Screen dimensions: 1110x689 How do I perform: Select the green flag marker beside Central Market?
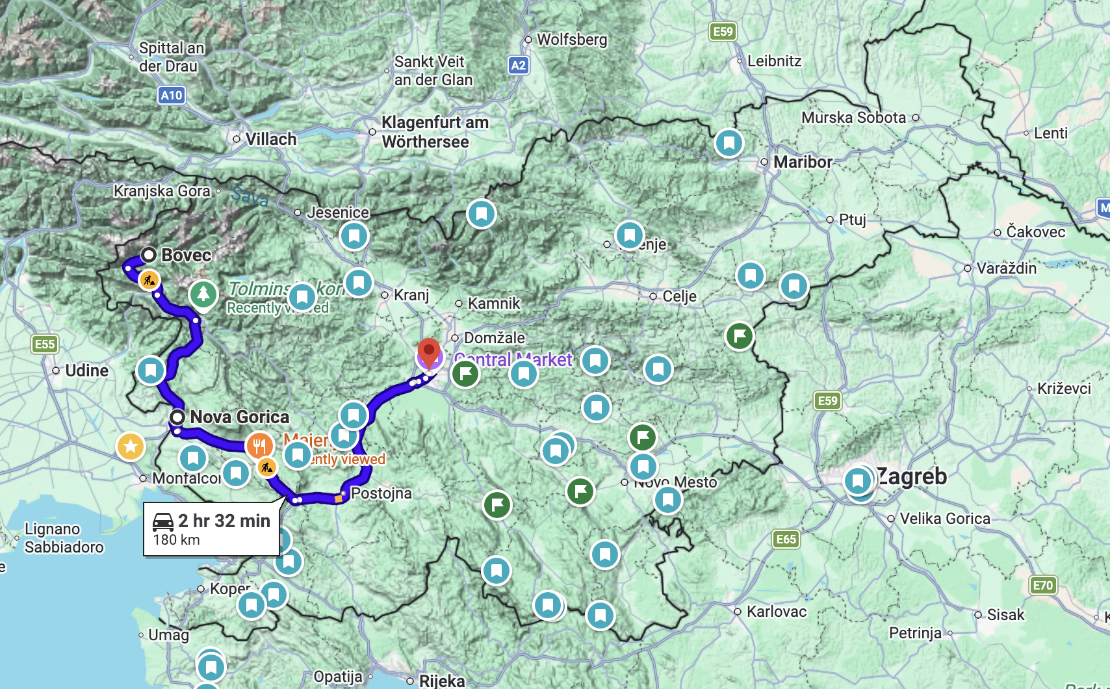(x=465, y=374)
